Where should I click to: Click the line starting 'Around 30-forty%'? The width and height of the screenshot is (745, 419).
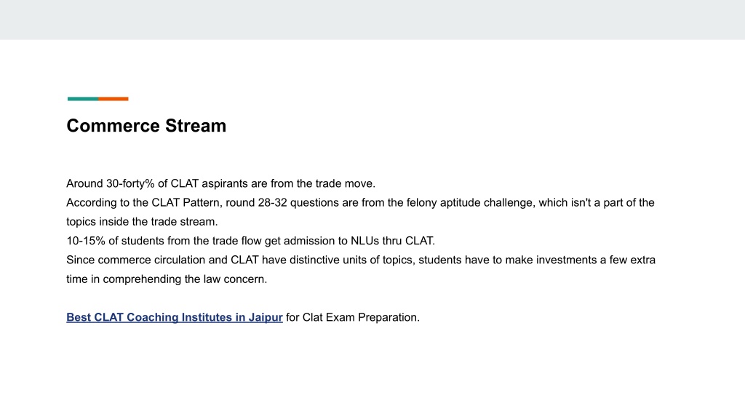pyautogui.click(x=221, y=184)
